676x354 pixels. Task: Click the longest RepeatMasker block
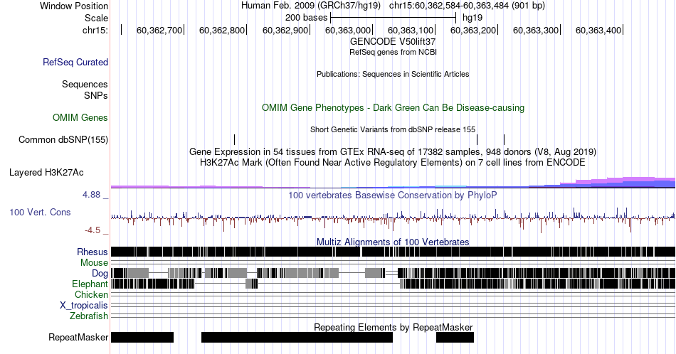pos(297,337)
